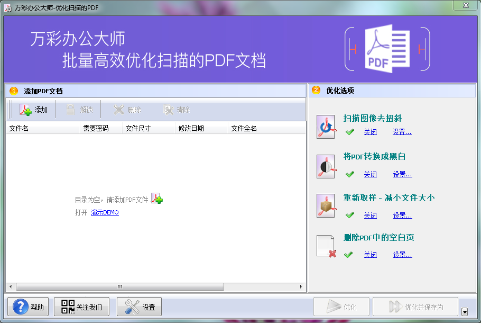The height and width of the screenshot is (323, 481).
Task: Select the 解锁 (Unlock) toolbar icon
Action: pos(71,109)
